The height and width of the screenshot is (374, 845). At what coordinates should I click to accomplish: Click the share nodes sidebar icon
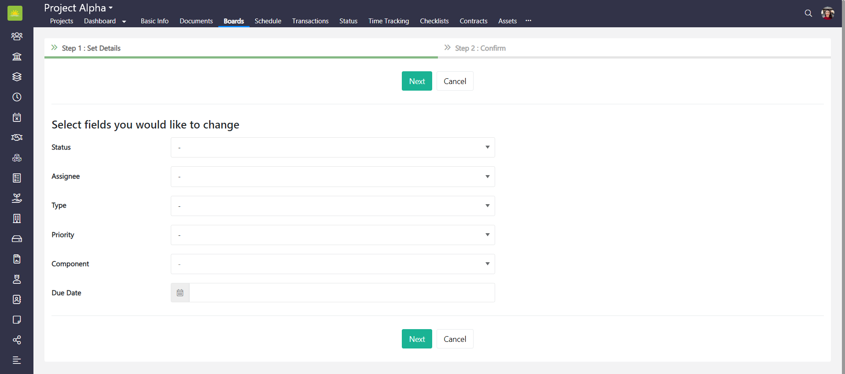(17, 340)
